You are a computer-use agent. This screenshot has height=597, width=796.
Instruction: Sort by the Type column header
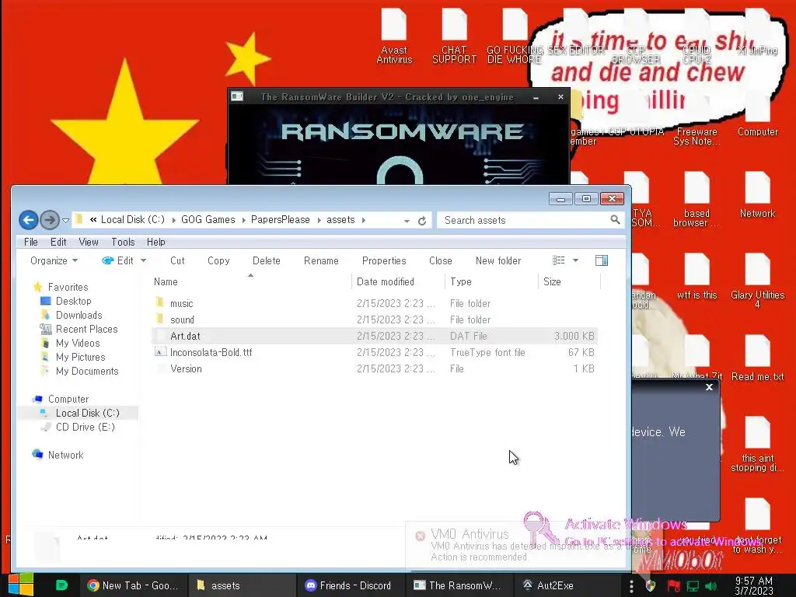point(491,281)
